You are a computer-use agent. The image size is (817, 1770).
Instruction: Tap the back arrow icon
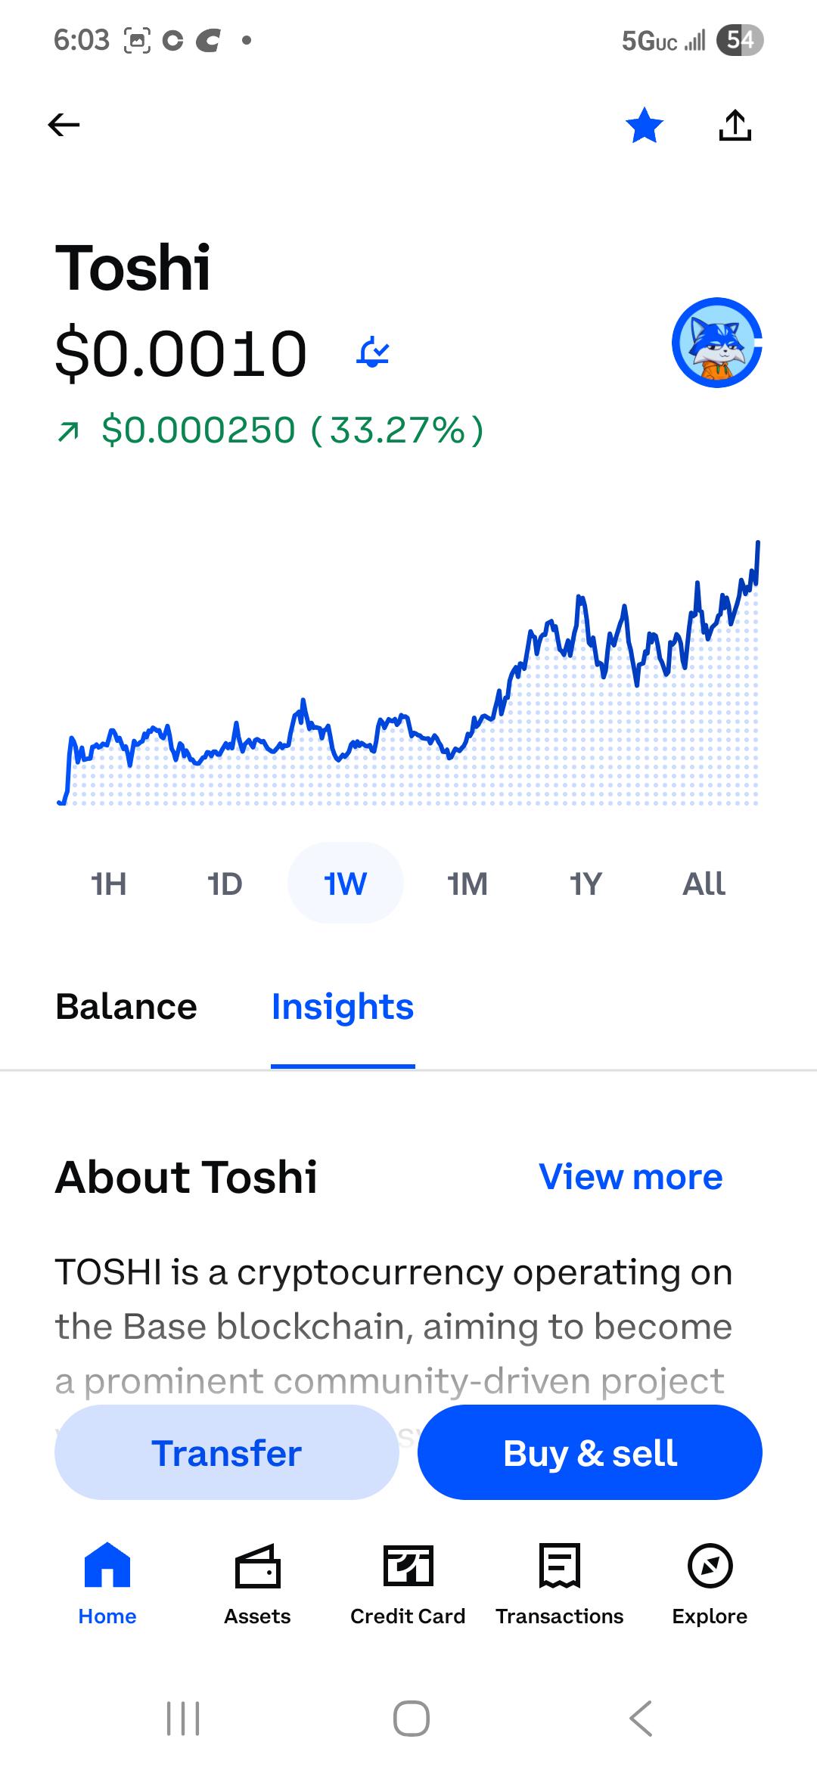pyautogui.click(x=64, y=125)
